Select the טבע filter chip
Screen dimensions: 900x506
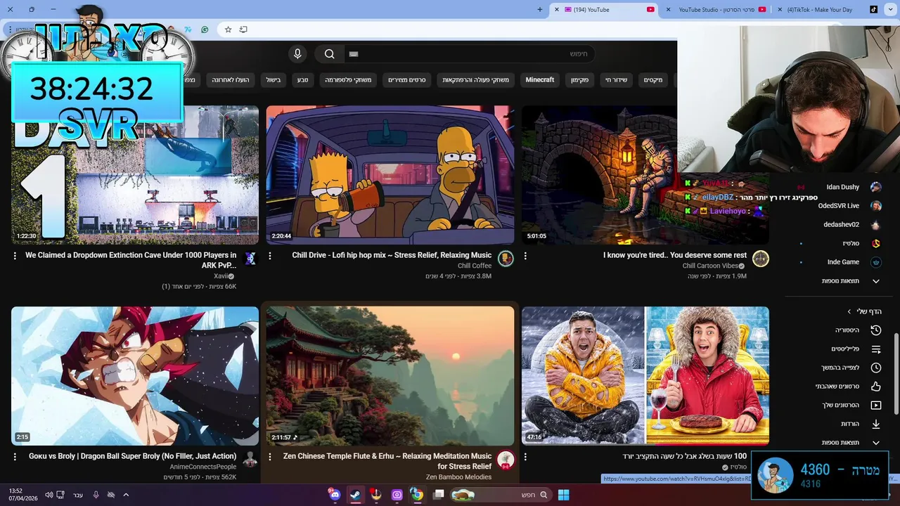click(x=302, y=80)
